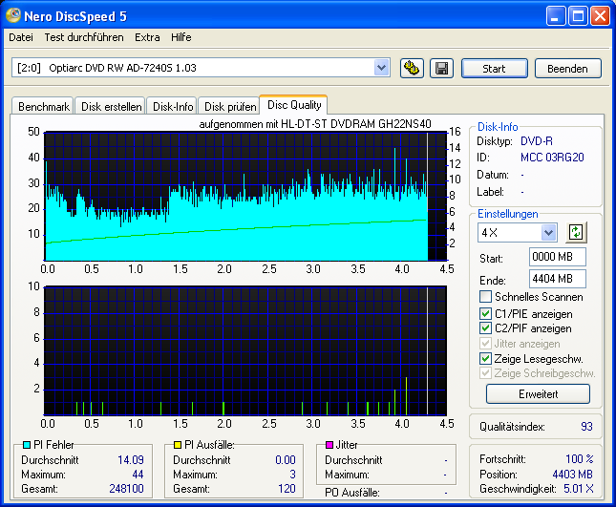Click the drive options icon with the yellow disc
Screen dimensions: 616x507
coord(412,69)
